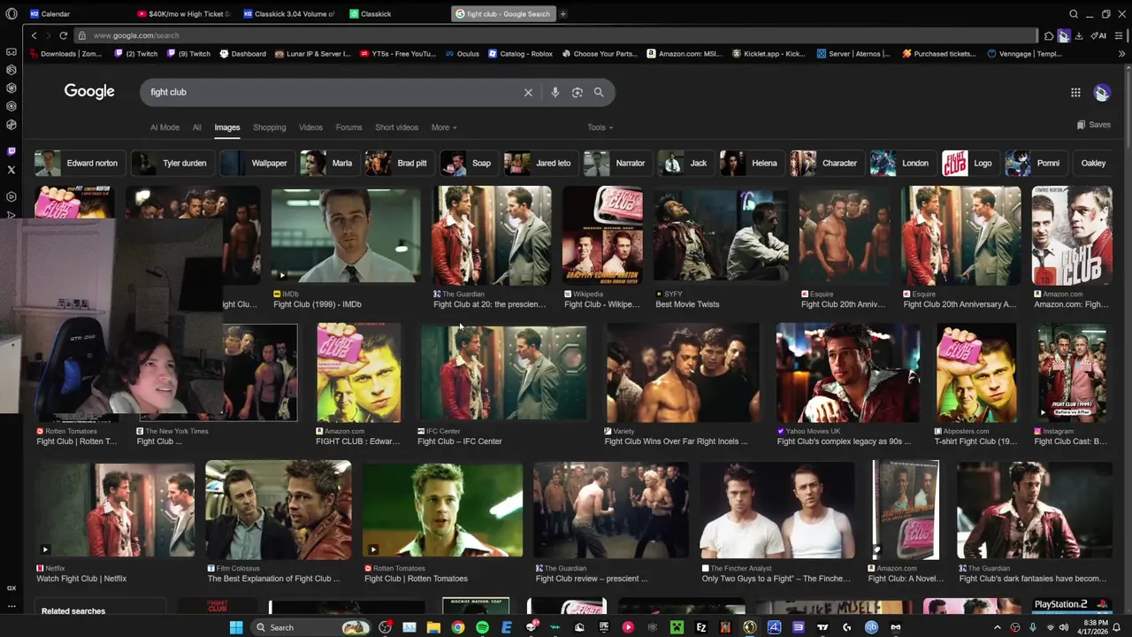Open the Google account avatar
Screen dimensions: 1132x637
click(1102, 92)
